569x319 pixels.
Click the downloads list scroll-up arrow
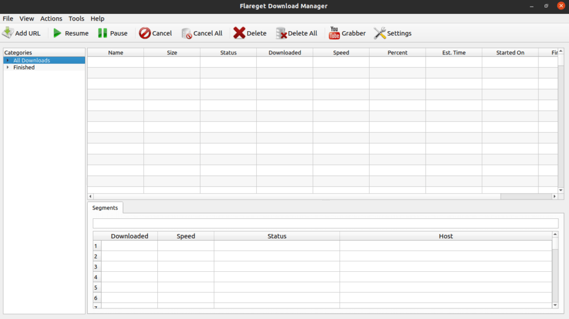[561, 52]
